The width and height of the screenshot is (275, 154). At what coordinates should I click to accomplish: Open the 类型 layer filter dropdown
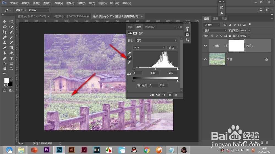pos(212,25)
